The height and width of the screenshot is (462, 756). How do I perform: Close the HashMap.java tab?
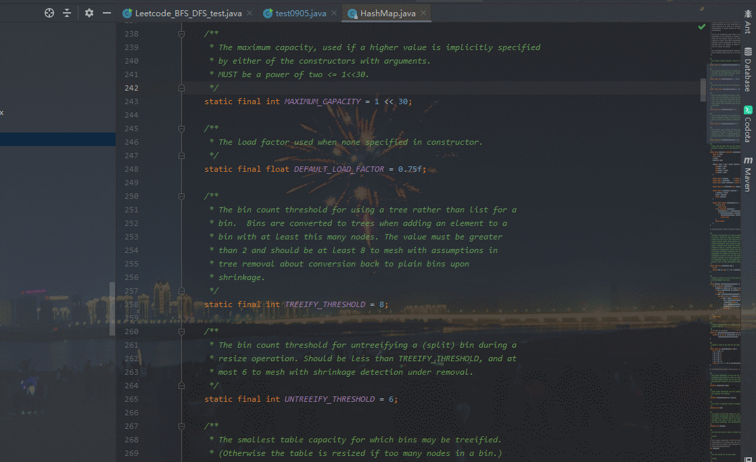pyautogui.click(x=423, y=13)
